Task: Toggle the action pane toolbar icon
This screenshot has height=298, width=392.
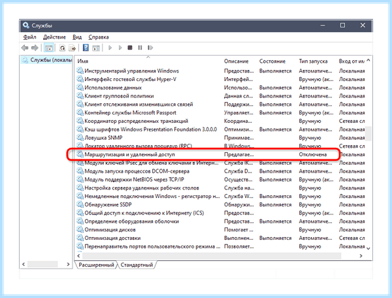Action: tap(96, 48)
